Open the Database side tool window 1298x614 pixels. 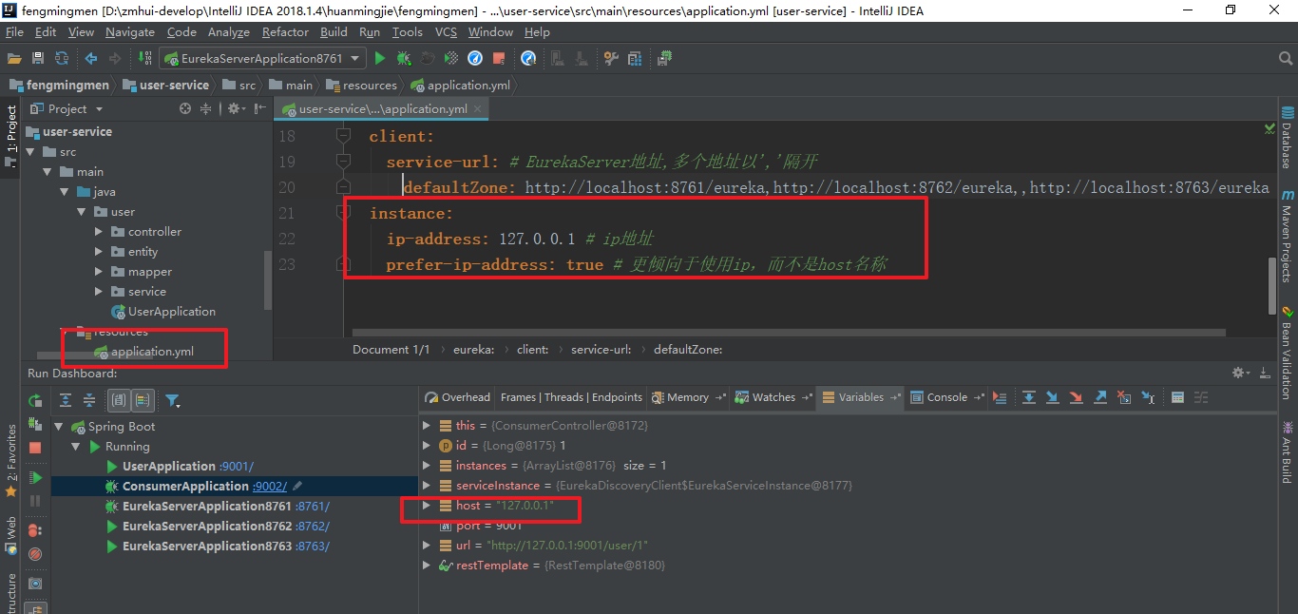pyautogui.click(x=1288, y=137)
